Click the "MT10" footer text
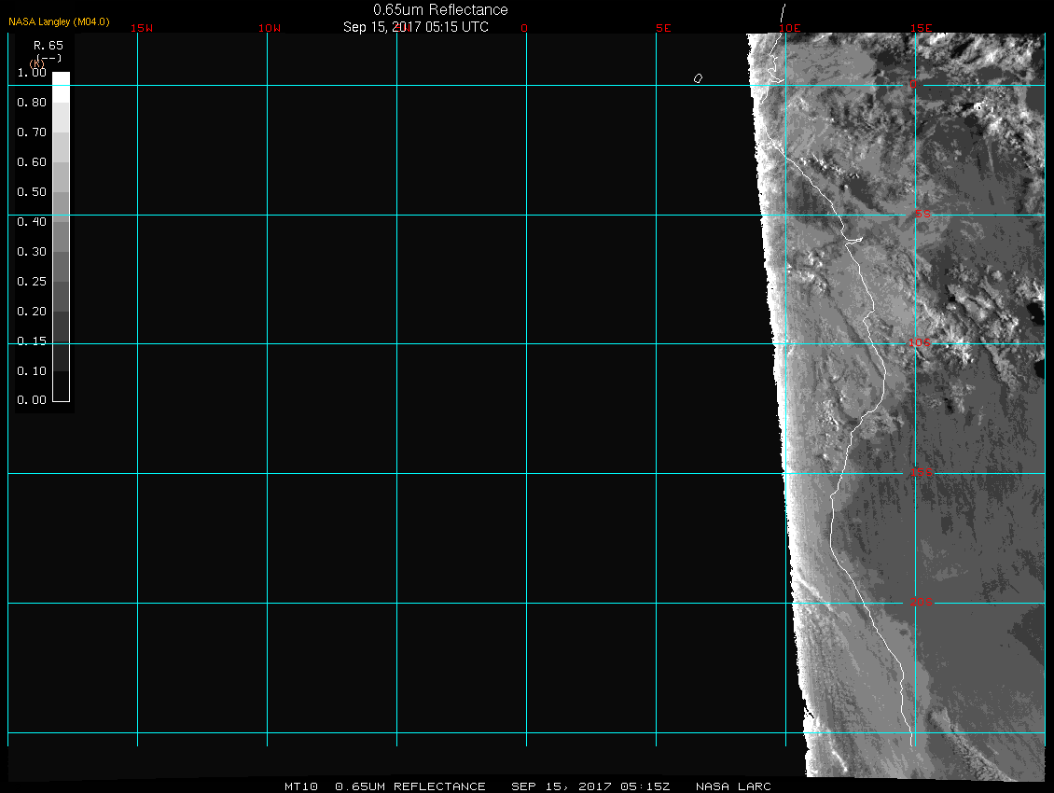 point(301,786)
